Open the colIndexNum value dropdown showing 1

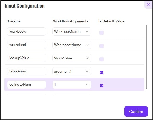[72, 85]
